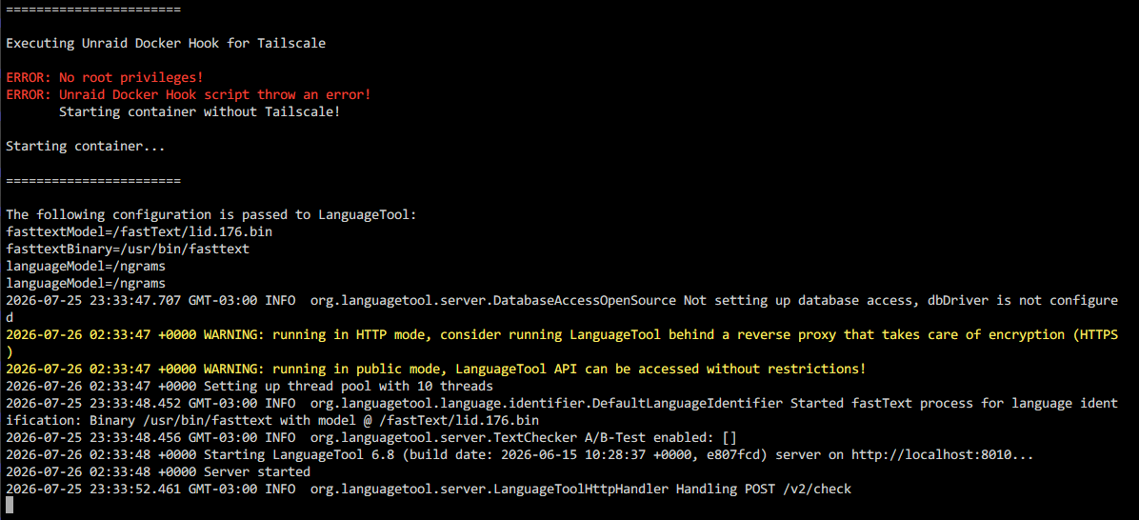Click the DefaultLanguageIdentifier fastText log entry

(x=562, y=412)
